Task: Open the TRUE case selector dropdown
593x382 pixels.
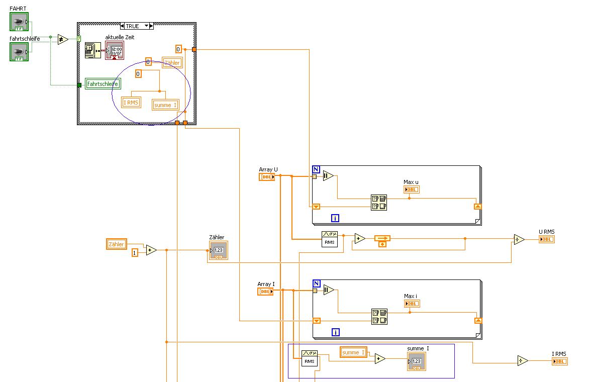Action: (x=146, y=26)
